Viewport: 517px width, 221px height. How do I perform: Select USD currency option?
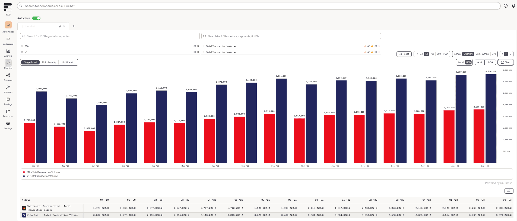tap(468, 62)
